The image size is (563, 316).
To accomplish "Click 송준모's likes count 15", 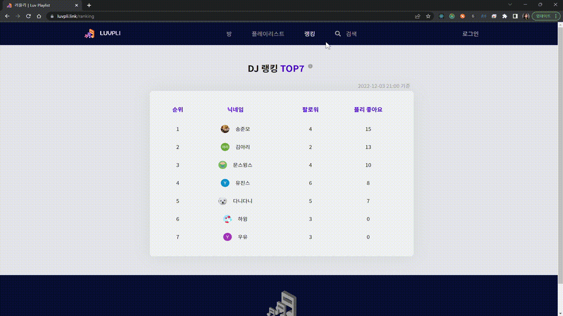I will [368, 129].
